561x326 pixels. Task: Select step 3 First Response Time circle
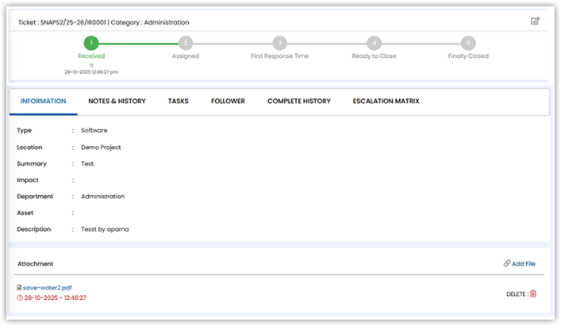coord(279,43)
